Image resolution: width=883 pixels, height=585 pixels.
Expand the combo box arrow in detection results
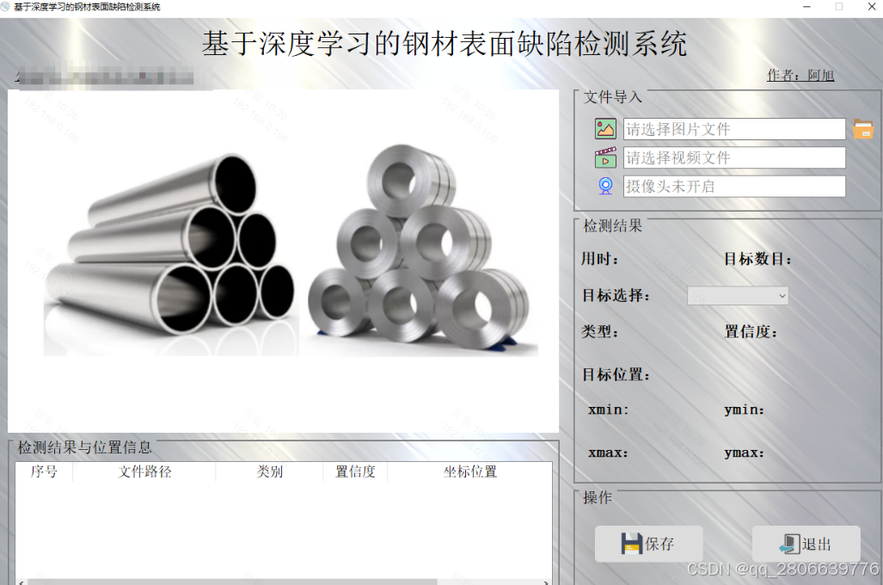coord(783,295)
